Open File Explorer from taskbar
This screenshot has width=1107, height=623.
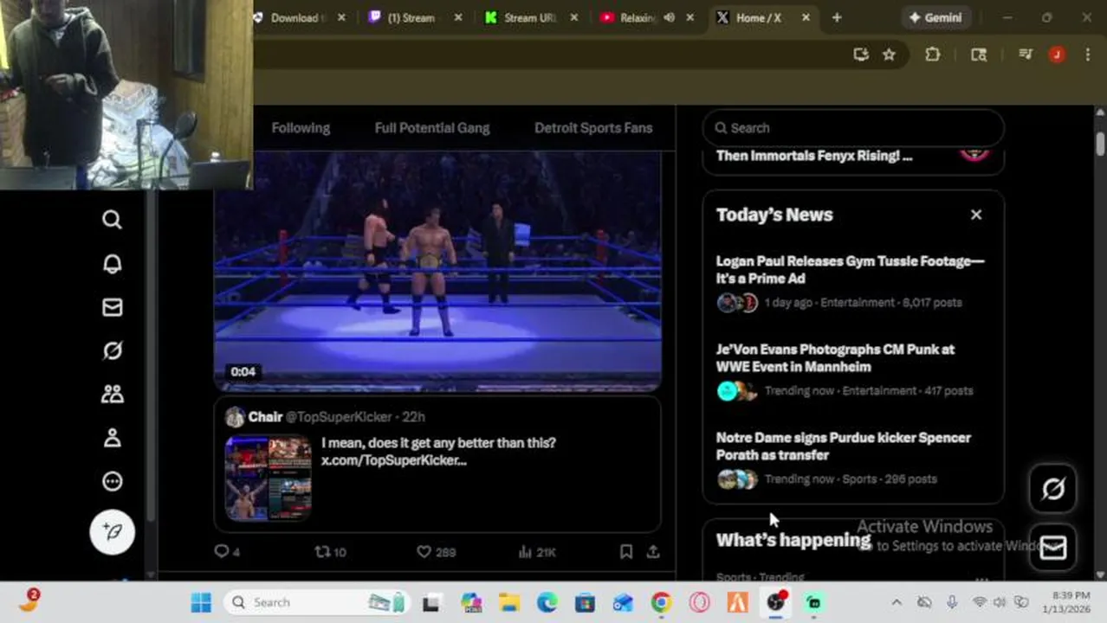tap(508, 602)
